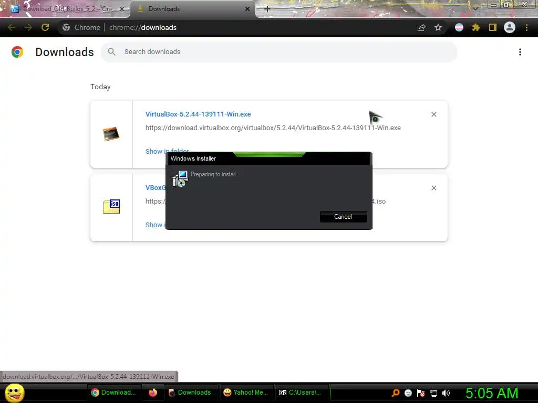Open the Downloads page more actions menu
The height and width of the screenshot is (403, 538).
pyautogui.click(x=520, y=52)
